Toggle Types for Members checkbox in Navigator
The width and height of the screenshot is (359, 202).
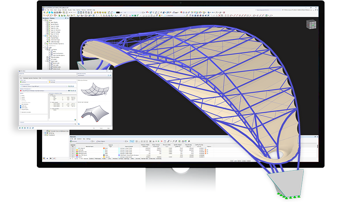pyautogui.click(x=47, y=30)
